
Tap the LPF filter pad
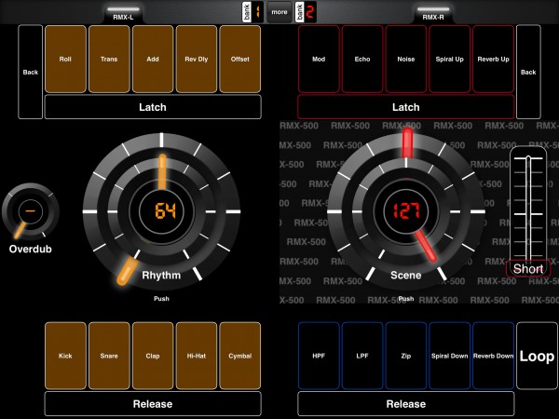coord(362,356)
